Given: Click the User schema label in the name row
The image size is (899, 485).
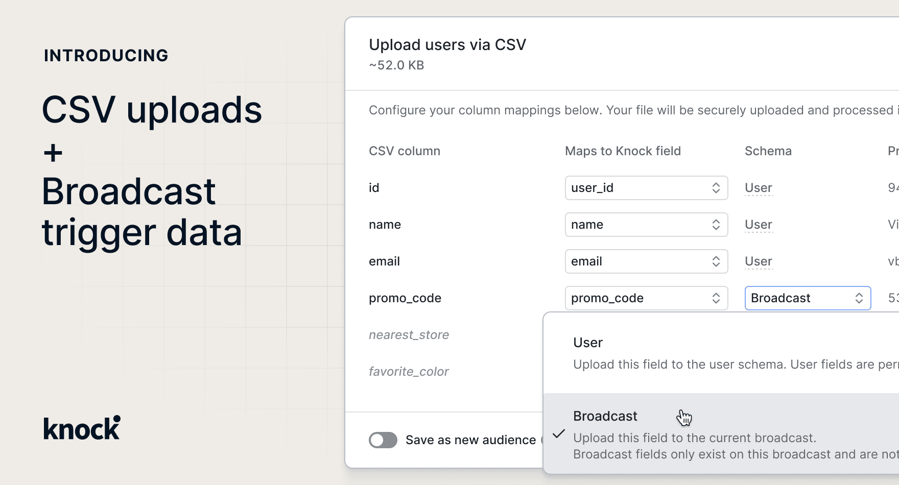Looking at the screenshot, I should [x=759, y=225].
